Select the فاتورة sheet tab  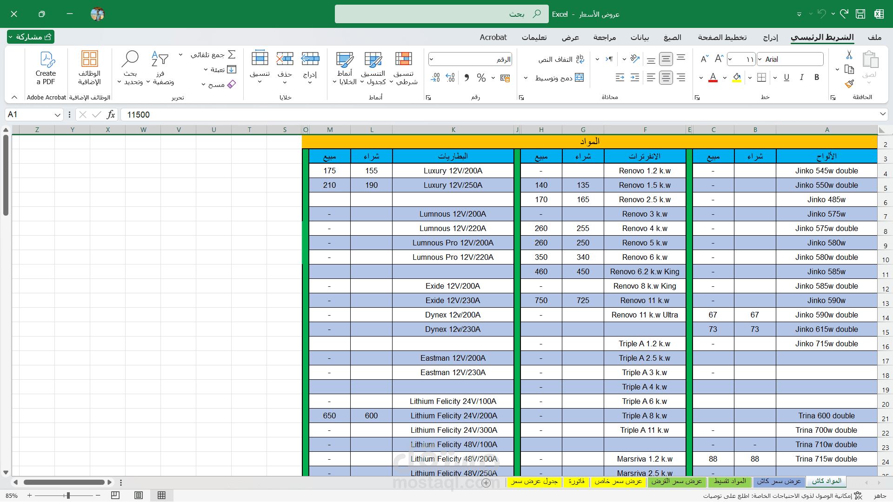(576, 482)
